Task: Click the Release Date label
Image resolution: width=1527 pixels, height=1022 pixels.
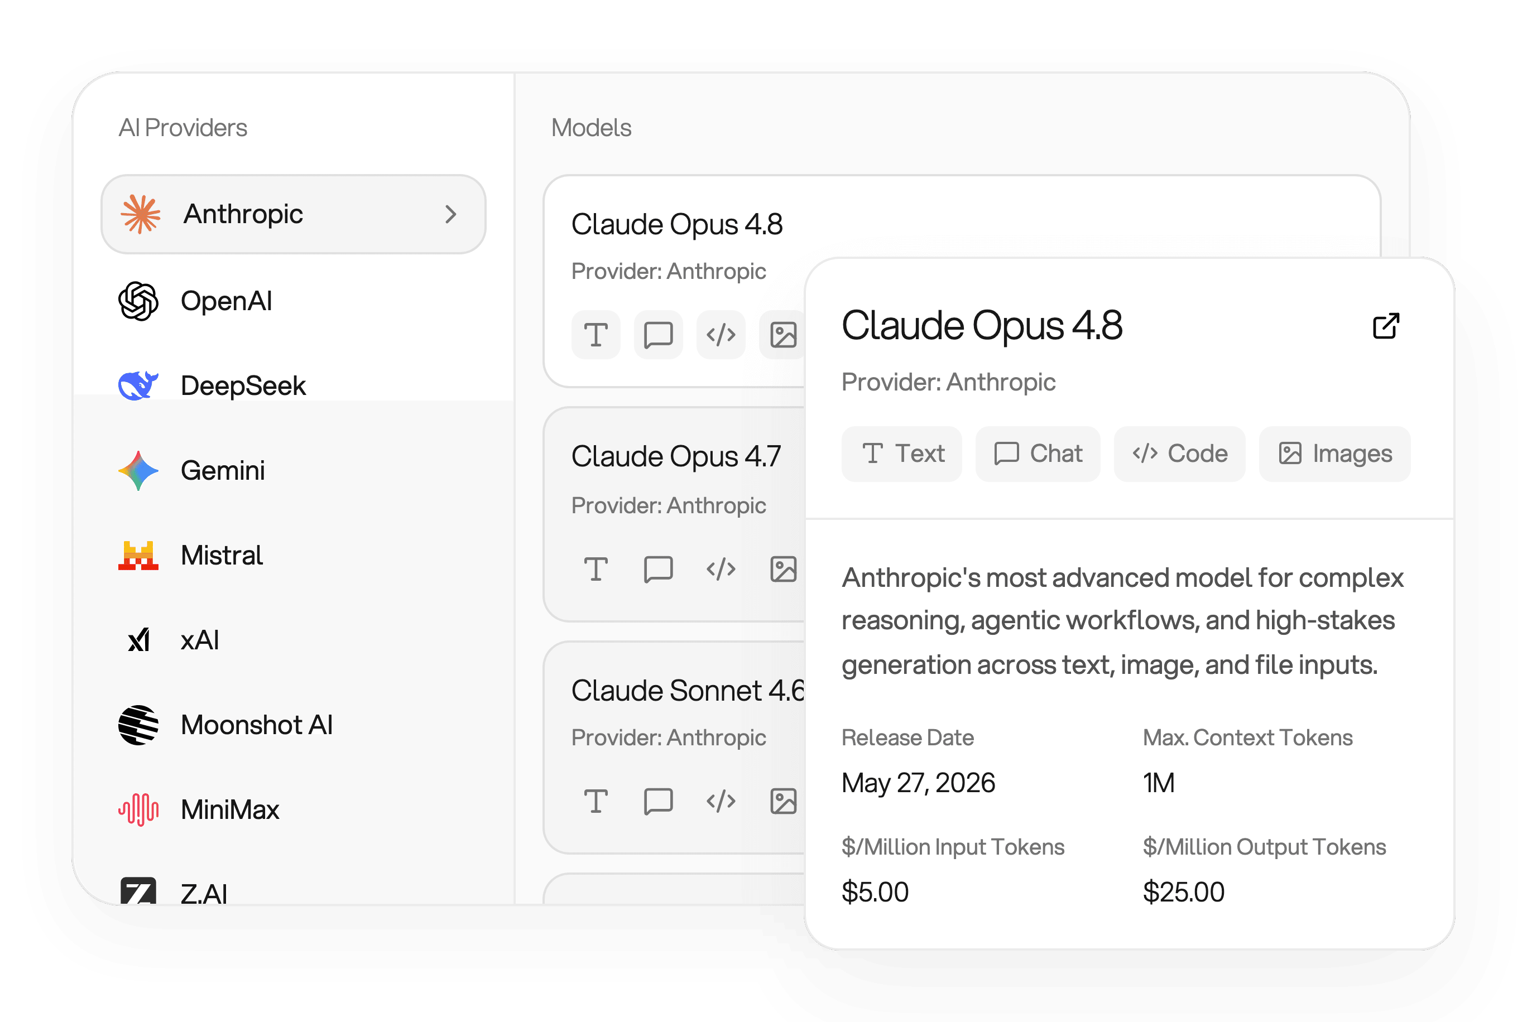Action: [x=907, y=738]
